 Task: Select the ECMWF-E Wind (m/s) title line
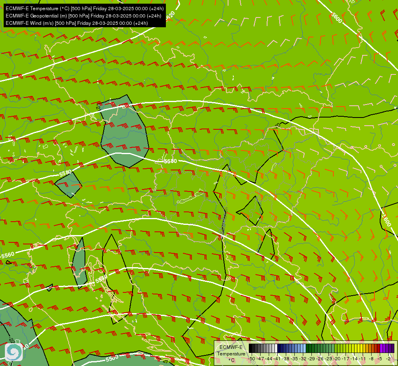click(77, 23)
